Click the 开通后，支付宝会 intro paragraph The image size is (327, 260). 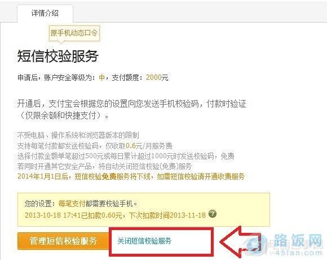tap(131, 109)
